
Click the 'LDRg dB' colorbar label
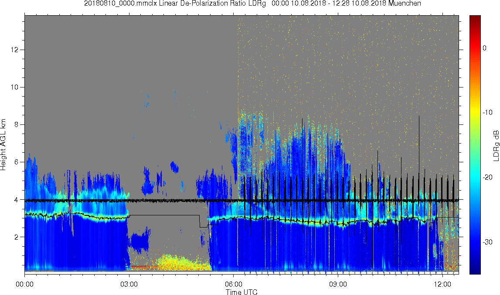click(496, 145)
